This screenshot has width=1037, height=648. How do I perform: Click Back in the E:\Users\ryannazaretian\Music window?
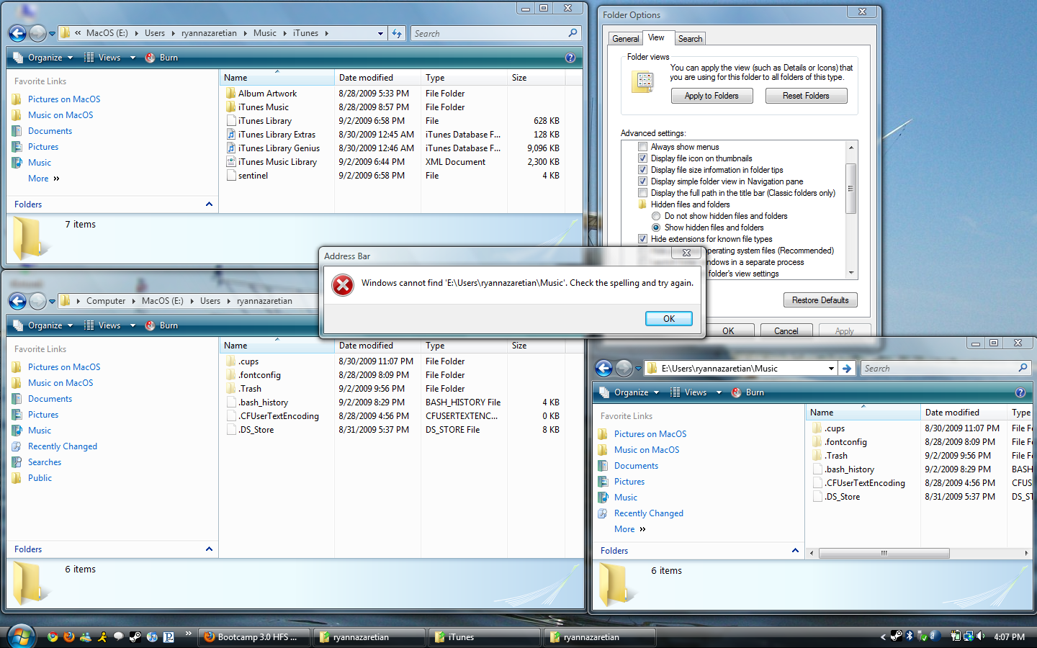603,368
